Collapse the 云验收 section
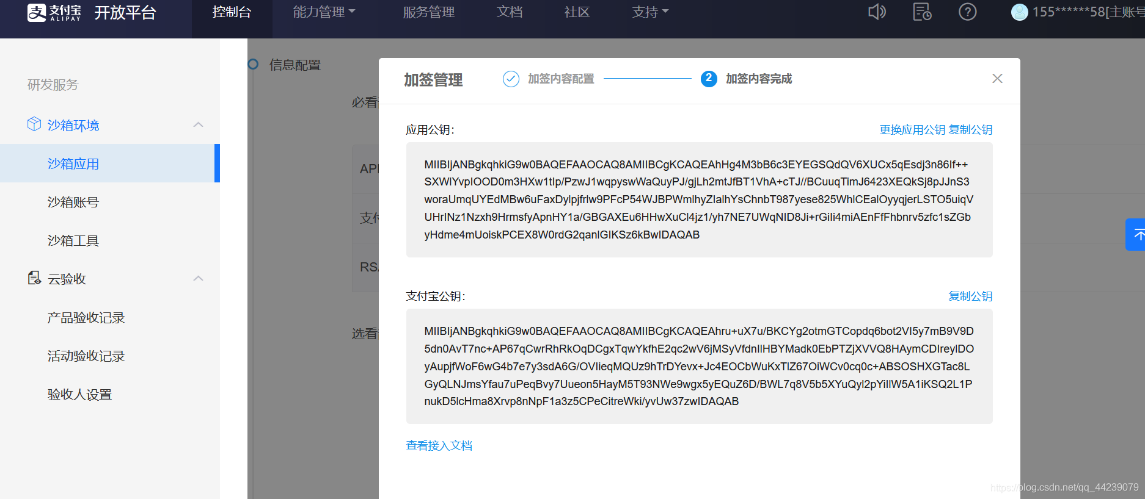The image size is (1145, 499). pos(198,278)
